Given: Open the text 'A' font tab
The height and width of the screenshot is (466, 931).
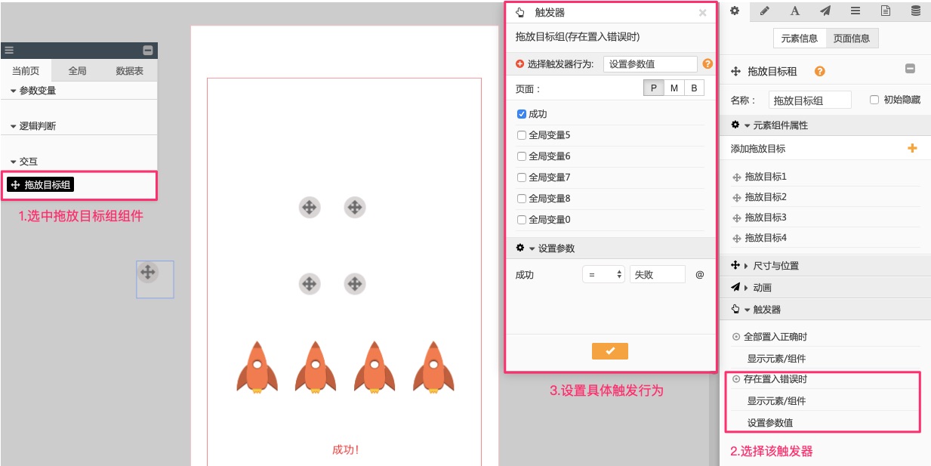Looking at the screenshot, I should 795,11.
